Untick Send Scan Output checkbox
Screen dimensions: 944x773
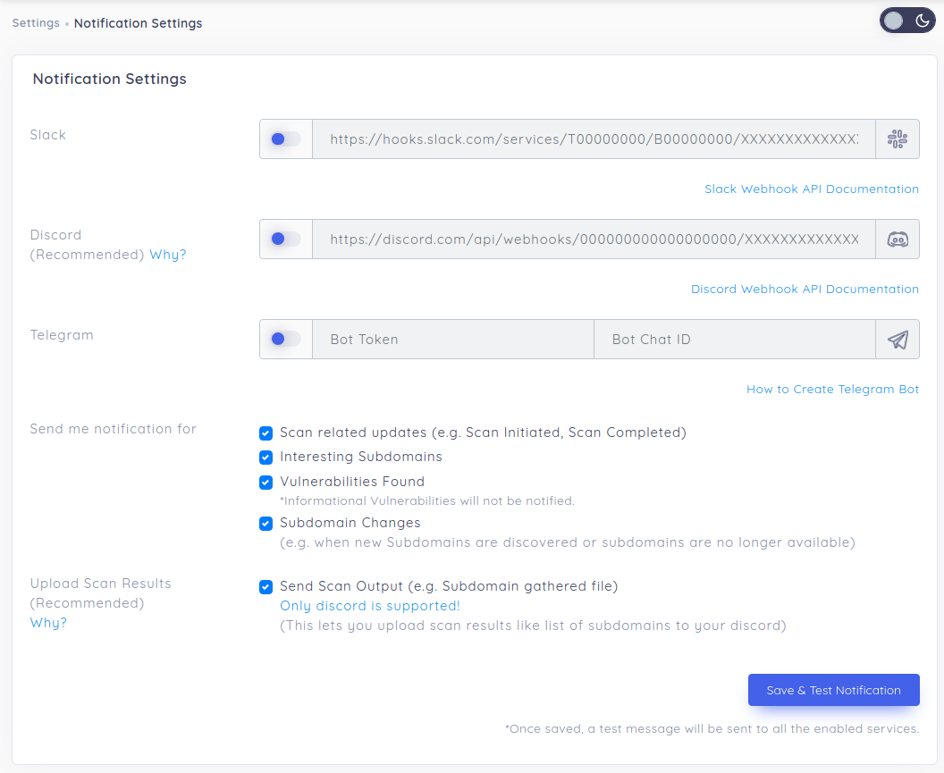[x=265, y=587]
